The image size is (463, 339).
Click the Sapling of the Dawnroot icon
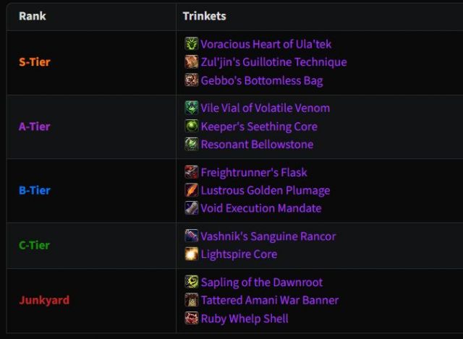click(191, 282)
